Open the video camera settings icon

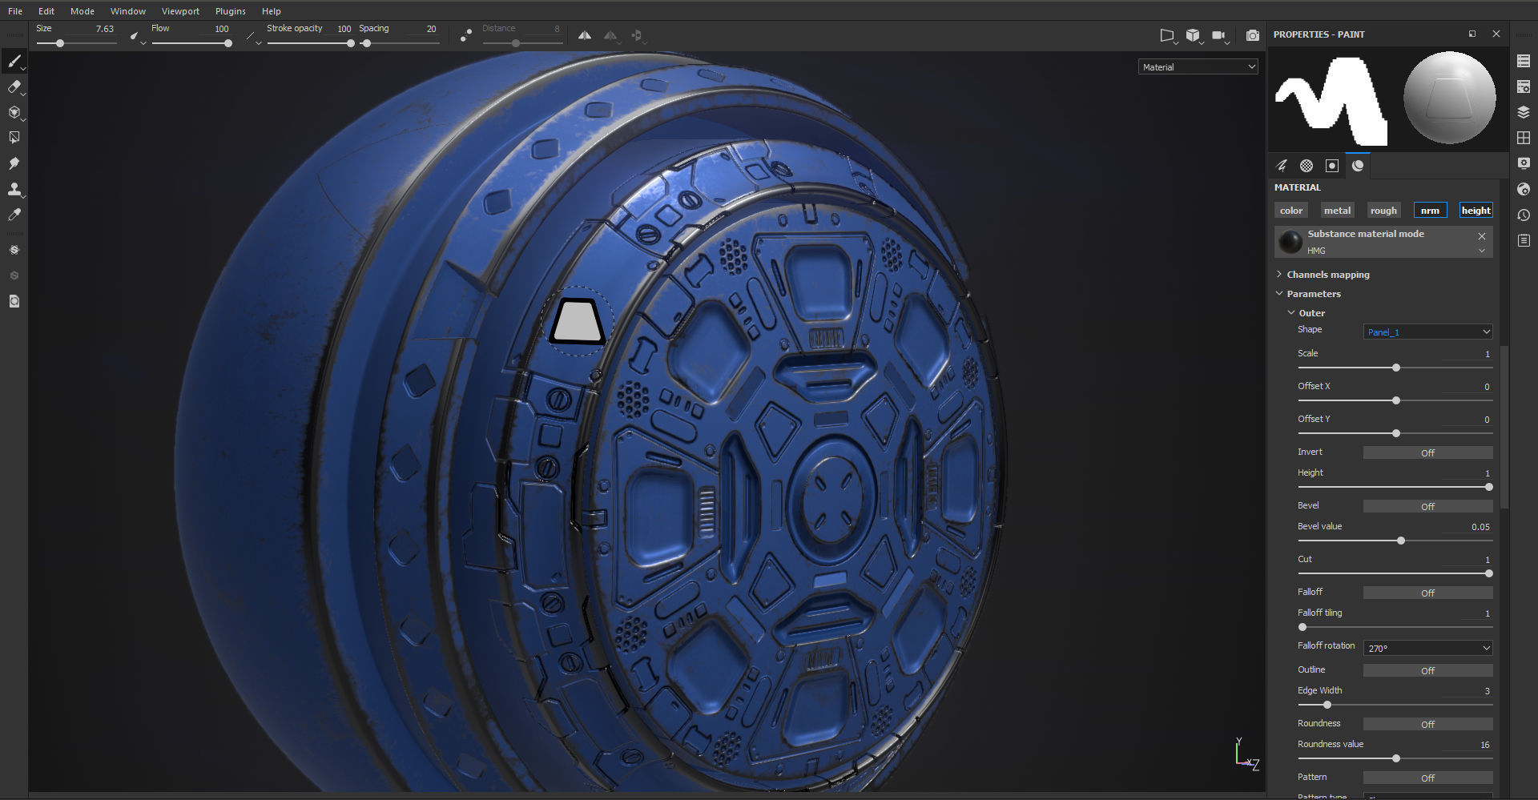coord(1218,35)
